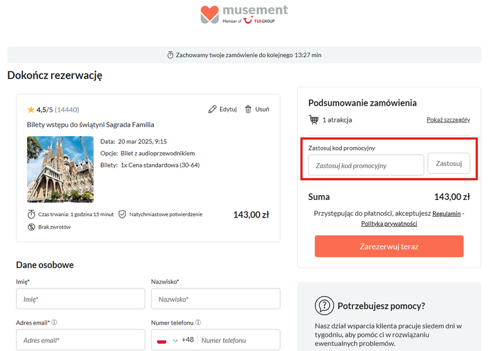Viewport: 495px width, 351px height.
Task: Click the Polish flag country selector
Action: pos(162,340)
